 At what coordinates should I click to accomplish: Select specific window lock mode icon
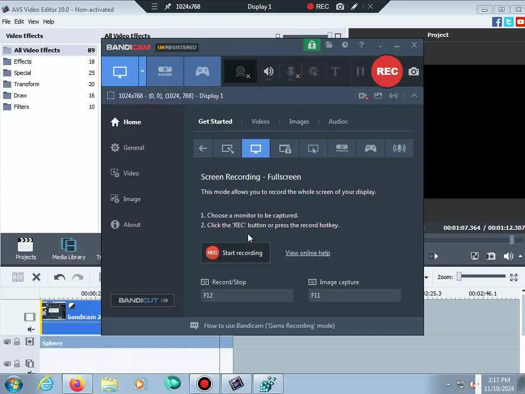tap(285, 148)
